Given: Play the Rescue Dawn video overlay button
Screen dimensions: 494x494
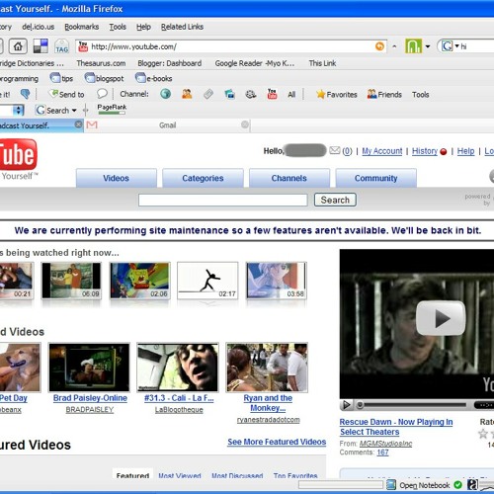Looking at the screenshot, I should (x=441, y=318).
